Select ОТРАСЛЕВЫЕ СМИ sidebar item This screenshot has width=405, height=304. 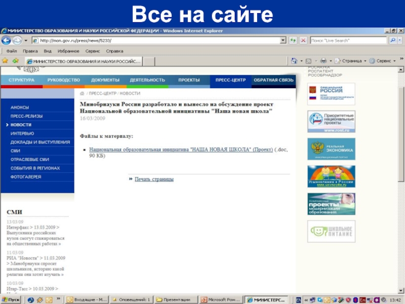[x=30, y=160]
